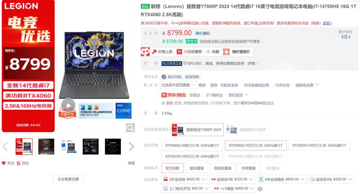Image resolution: width=360 pixels, height=193 pixels.
Task: Expand promotion 详情 details link
Action: [253, 63]
